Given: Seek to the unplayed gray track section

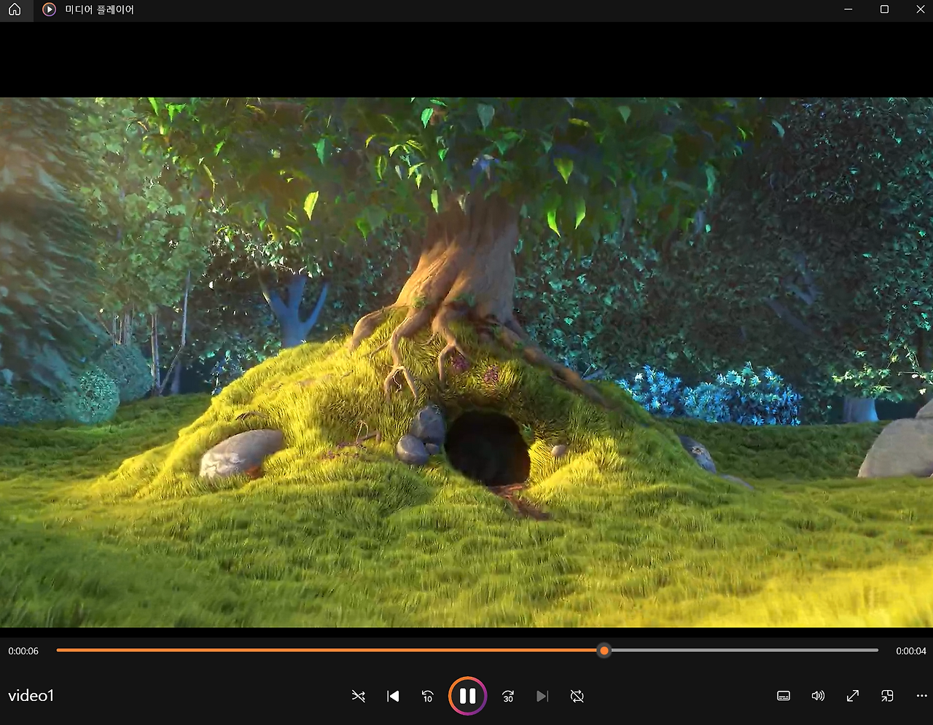Looking at the screenshot, I should point(744,650).
